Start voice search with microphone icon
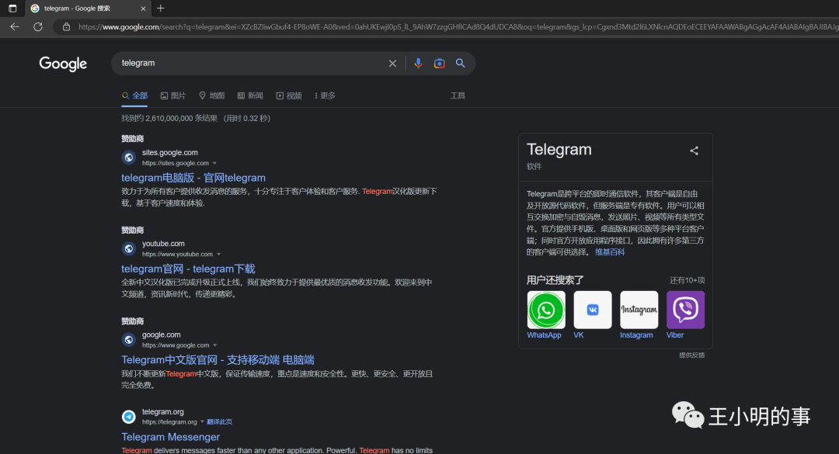 pyautogui.click(x=418, y=63)
